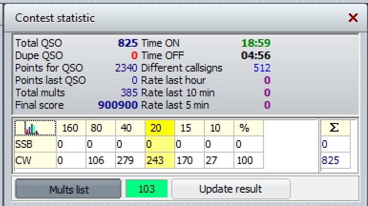Screen dimensions: 368x206
Task: Select the 80 band column header
Action: tap(100, 128)
